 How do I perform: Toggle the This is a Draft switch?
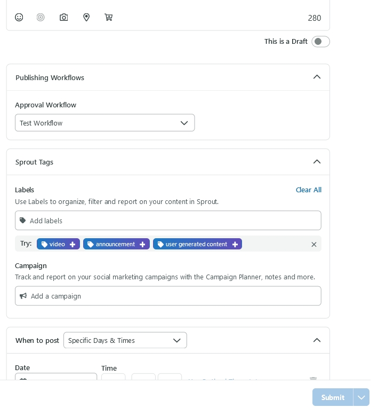[x=320, y=42]
